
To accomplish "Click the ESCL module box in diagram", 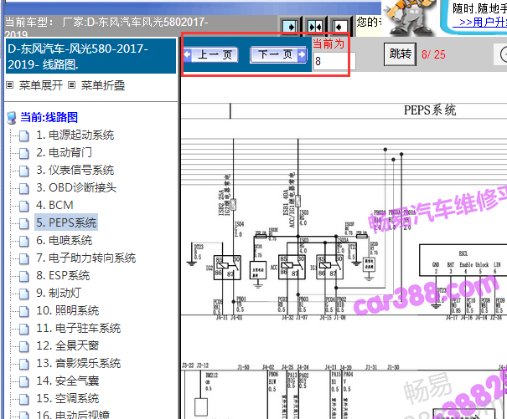I will point(463,260).
